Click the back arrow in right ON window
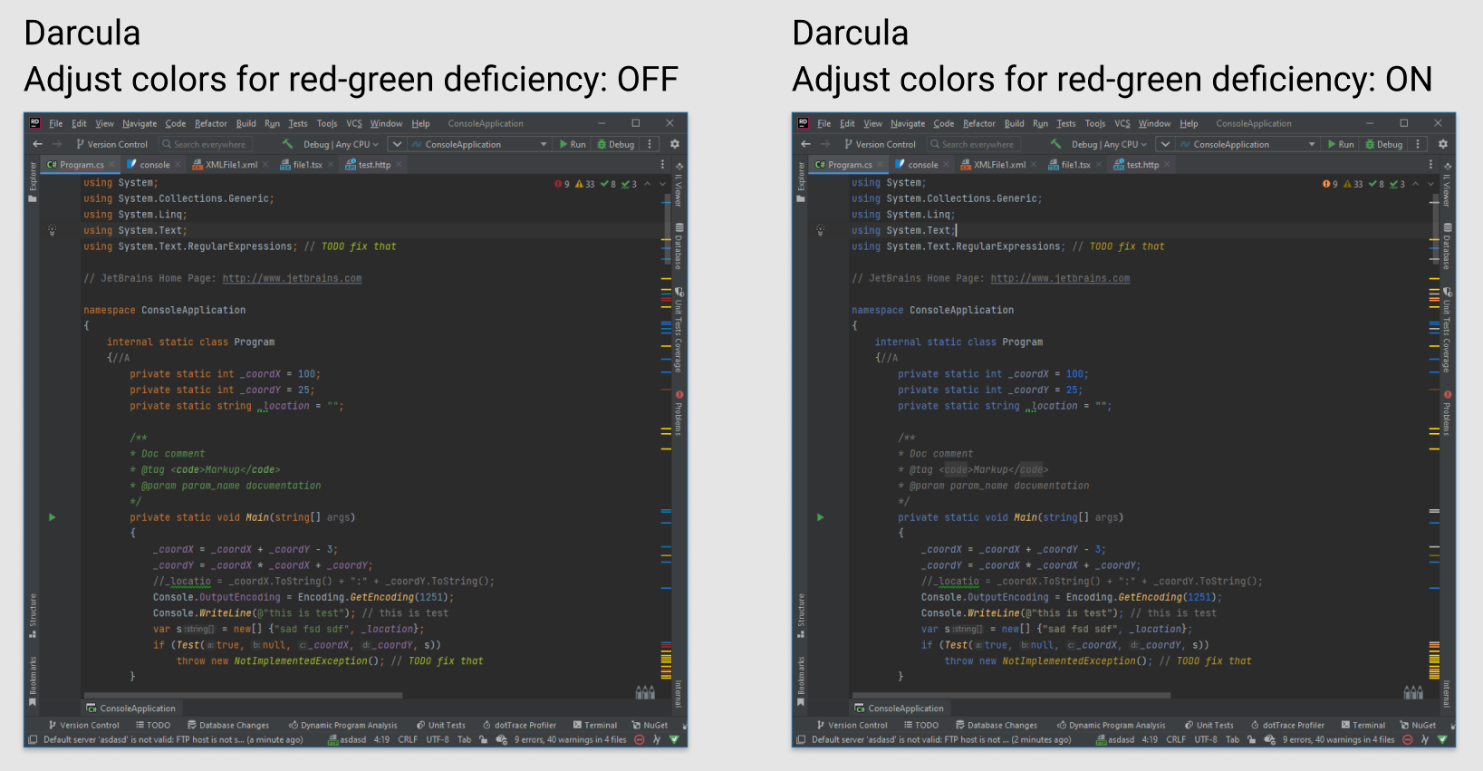This screenshot has width=1483, height=771. 805,144
